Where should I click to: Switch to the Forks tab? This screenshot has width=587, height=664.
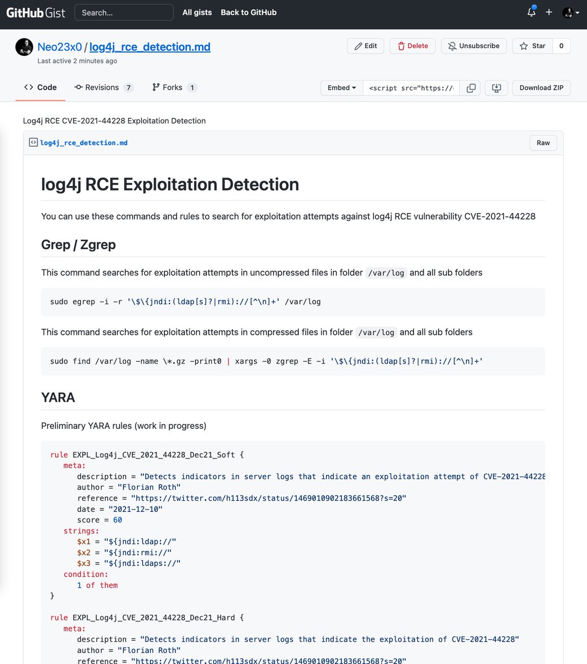(174, 87)
